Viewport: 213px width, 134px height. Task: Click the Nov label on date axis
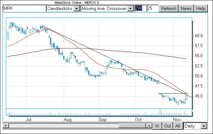coord(177,119)
